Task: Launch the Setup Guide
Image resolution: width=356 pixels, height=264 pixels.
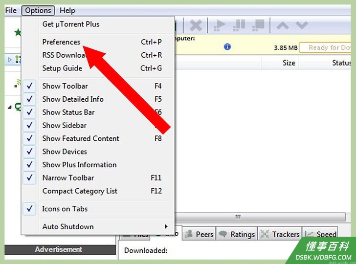Action: [x=98, y=68]
